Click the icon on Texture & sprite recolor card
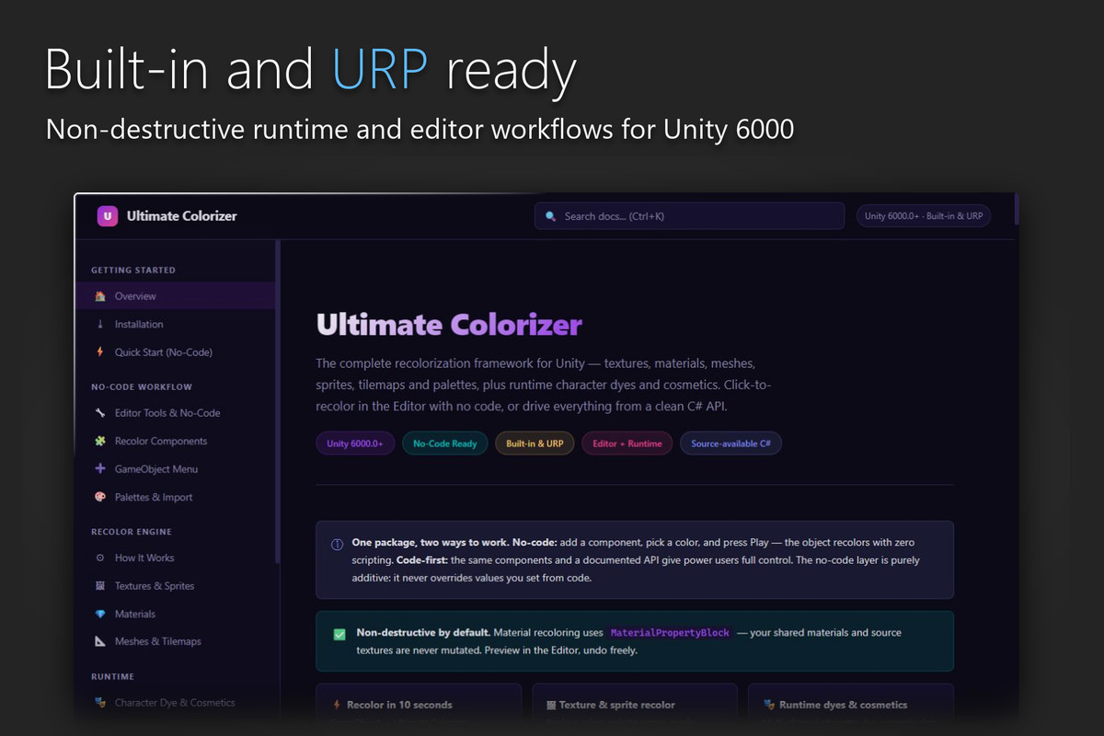This screenshot has width=1104, height=736. [551, 705]
